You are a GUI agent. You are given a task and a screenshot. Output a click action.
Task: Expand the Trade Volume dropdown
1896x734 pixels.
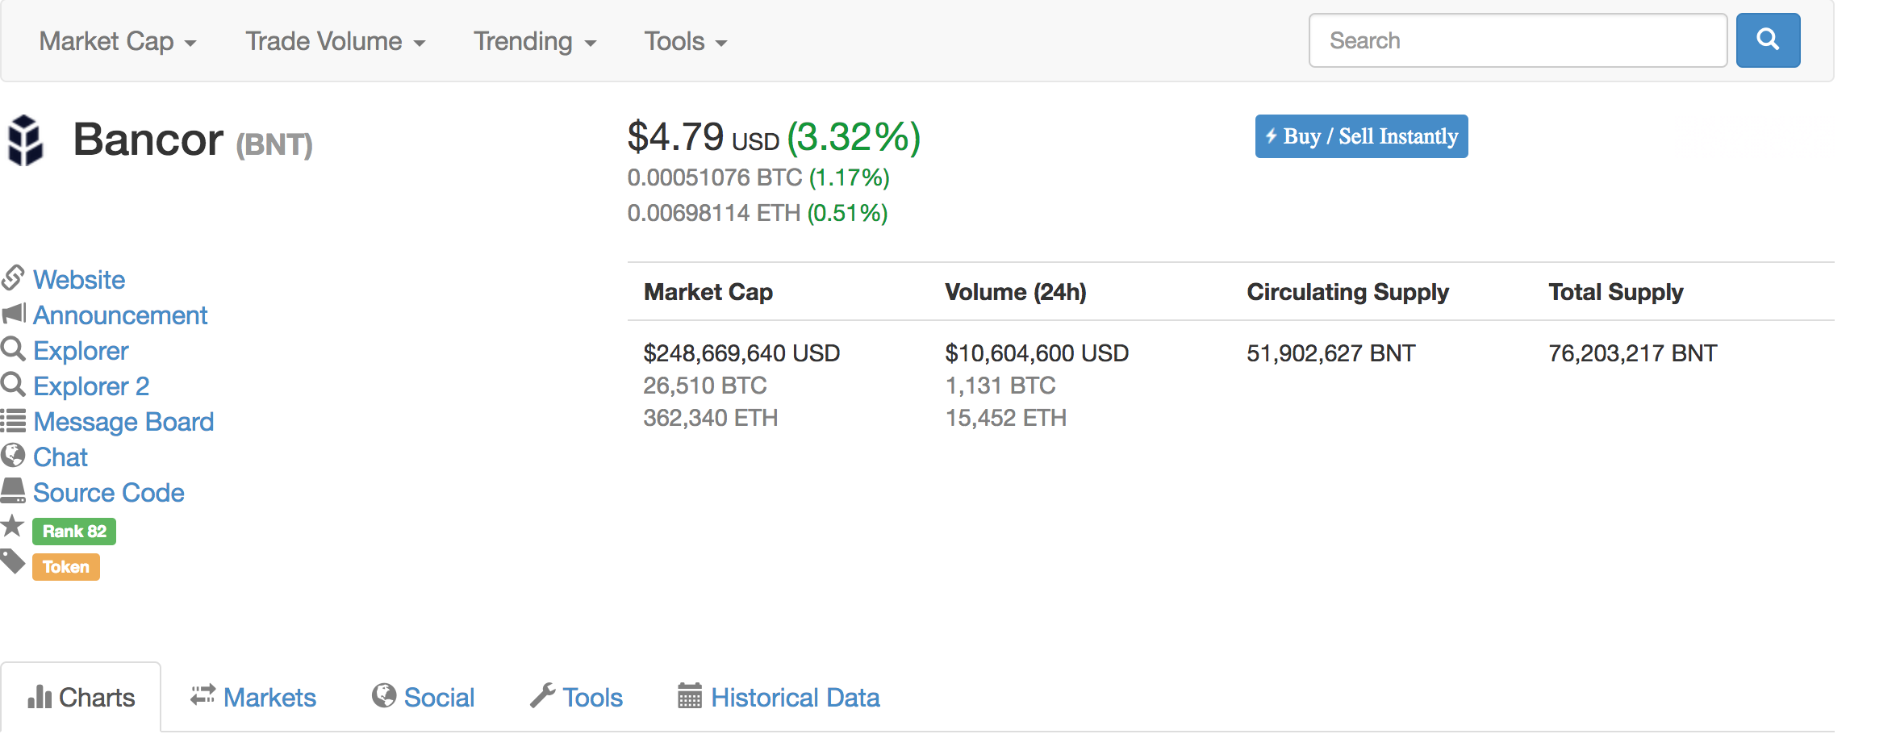click(335, 41)
